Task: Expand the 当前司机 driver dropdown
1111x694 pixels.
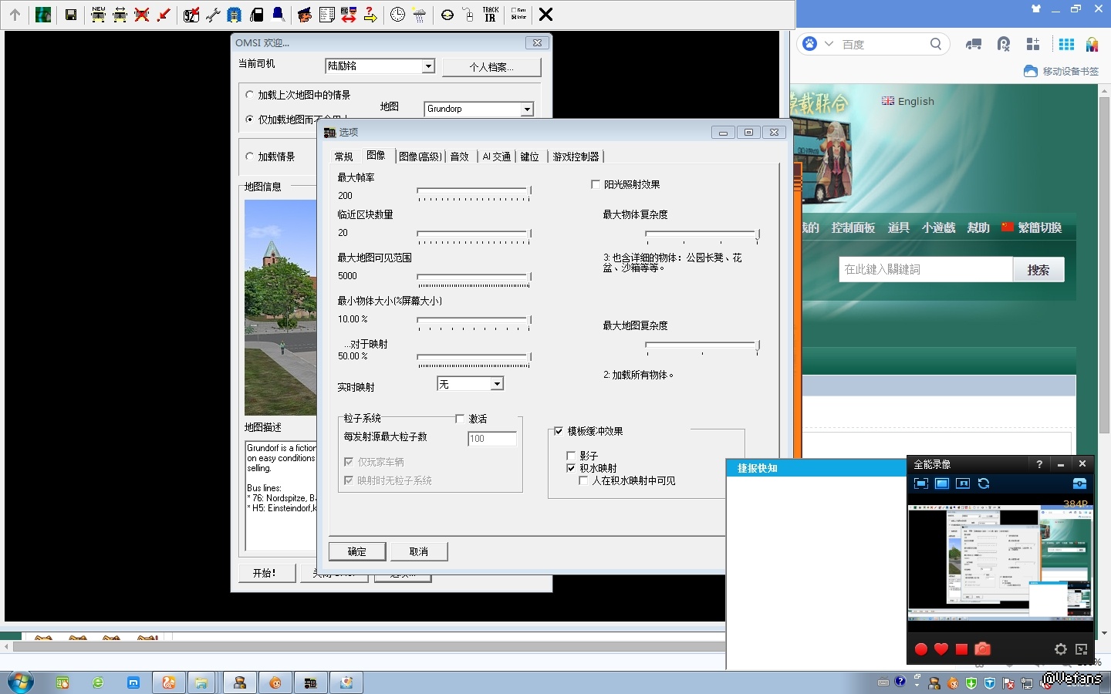Action: pos(428,66)
